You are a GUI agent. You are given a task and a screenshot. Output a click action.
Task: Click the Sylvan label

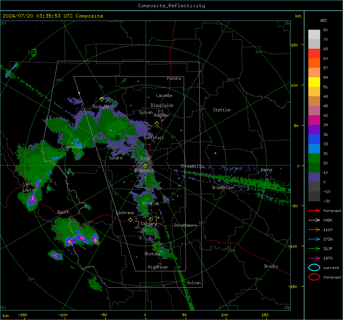tap(146, 112)
